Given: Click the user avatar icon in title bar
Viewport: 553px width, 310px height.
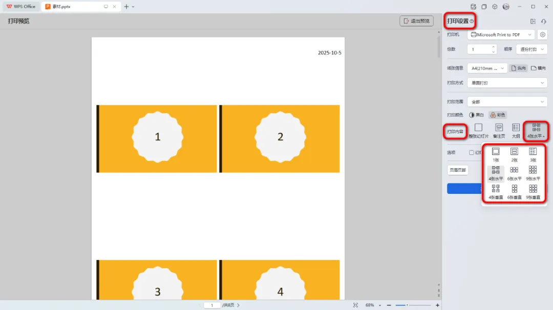Looking at the screenshot, I should tap(506, 7).
